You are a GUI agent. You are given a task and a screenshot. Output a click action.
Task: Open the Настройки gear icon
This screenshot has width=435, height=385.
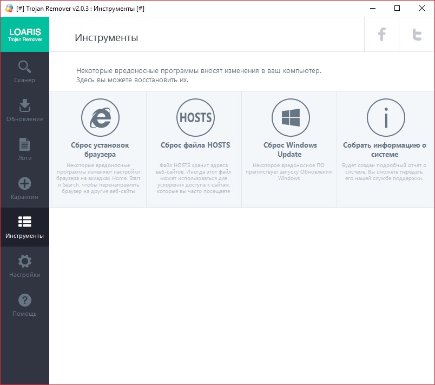click(25, 261)
